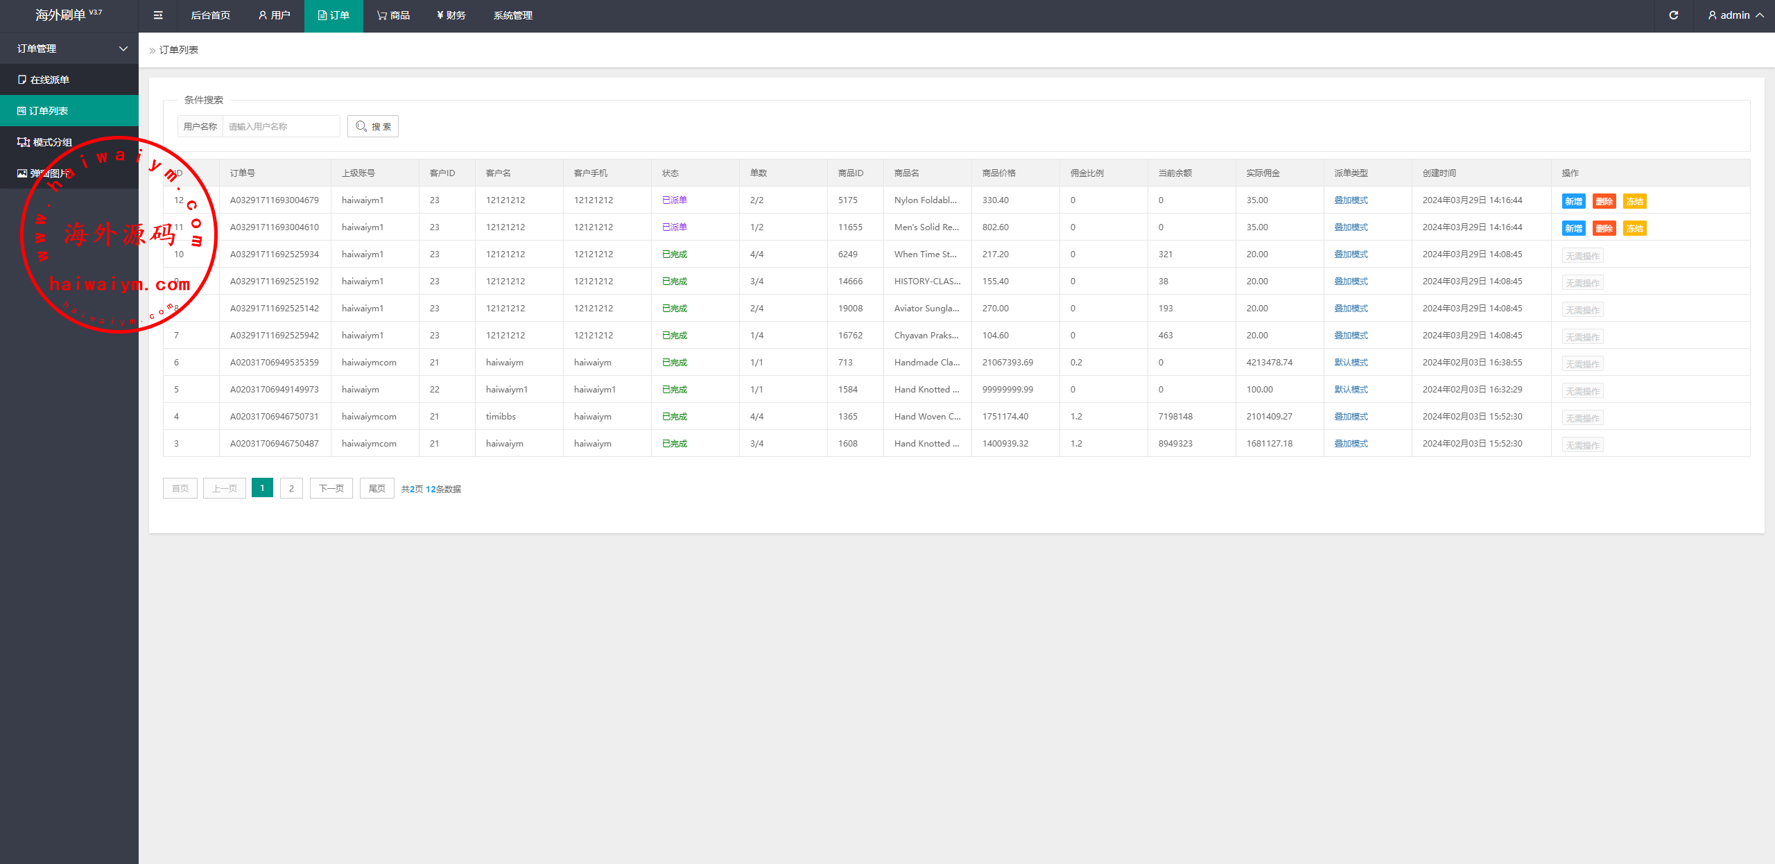Open 系统管理 top menu
Image resolution: width=1775 pixels, height=864 pixels.
coord(513,15)
